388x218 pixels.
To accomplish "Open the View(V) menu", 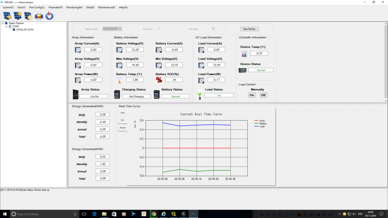I will tap(21, 7).
